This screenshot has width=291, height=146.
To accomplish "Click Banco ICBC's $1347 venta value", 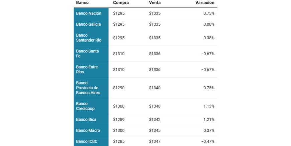I will 155,141.
